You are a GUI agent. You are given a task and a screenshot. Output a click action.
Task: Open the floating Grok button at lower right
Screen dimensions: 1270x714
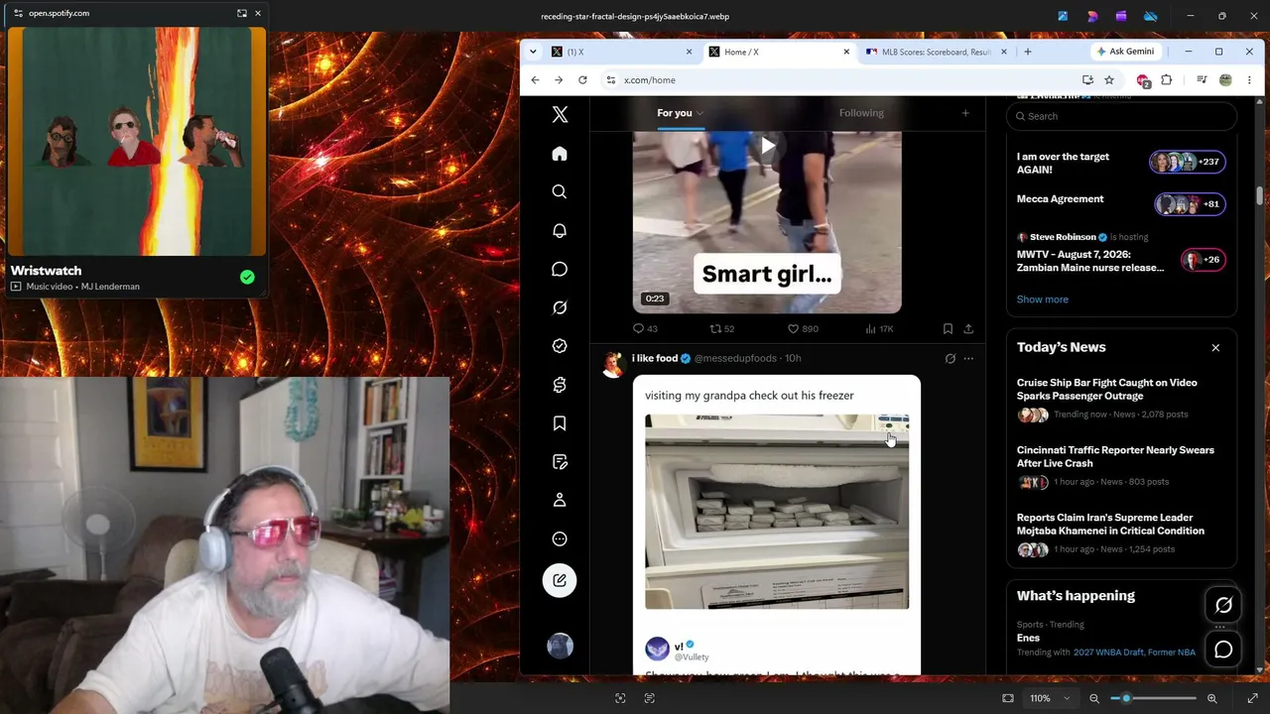click(x=1223, y=605)
